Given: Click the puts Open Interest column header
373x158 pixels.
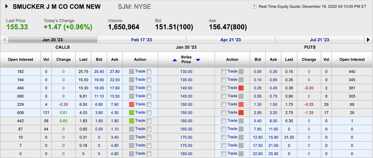Looking at the screenshot, I should tap(352, 60).
